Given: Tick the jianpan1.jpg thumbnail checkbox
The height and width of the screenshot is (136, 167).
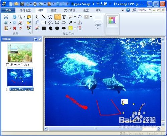Looking at the screenshot, I should point(7,65).
